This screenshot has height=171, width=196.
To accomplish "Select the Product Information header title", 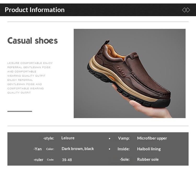I will (34, 10).
